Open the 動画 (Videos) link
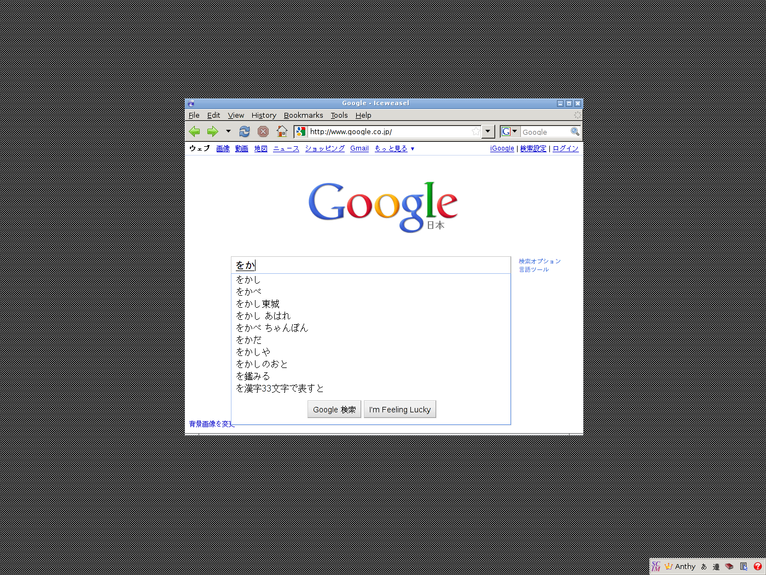This screenshot has height=575, width=766. [x=242, y=148]
